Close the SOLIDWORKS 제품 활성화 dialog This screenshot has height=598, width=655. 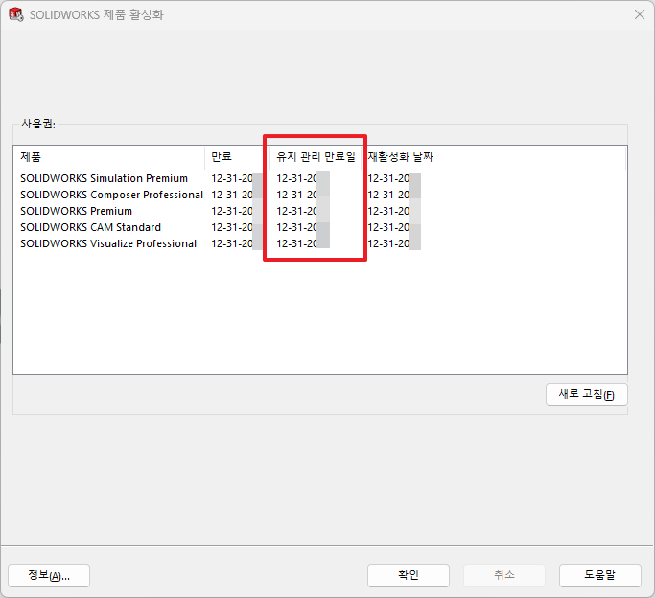[x=639, y=14]
